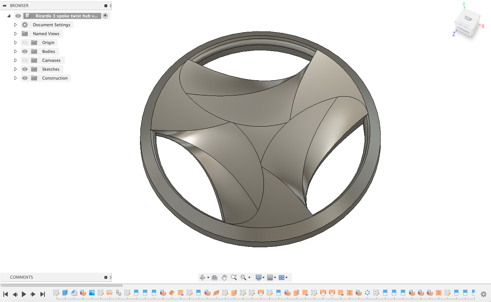This screenshot has width=491, height=302.
Task: Open the Grid and Snaps dropdown arrow
Action: 275,277
